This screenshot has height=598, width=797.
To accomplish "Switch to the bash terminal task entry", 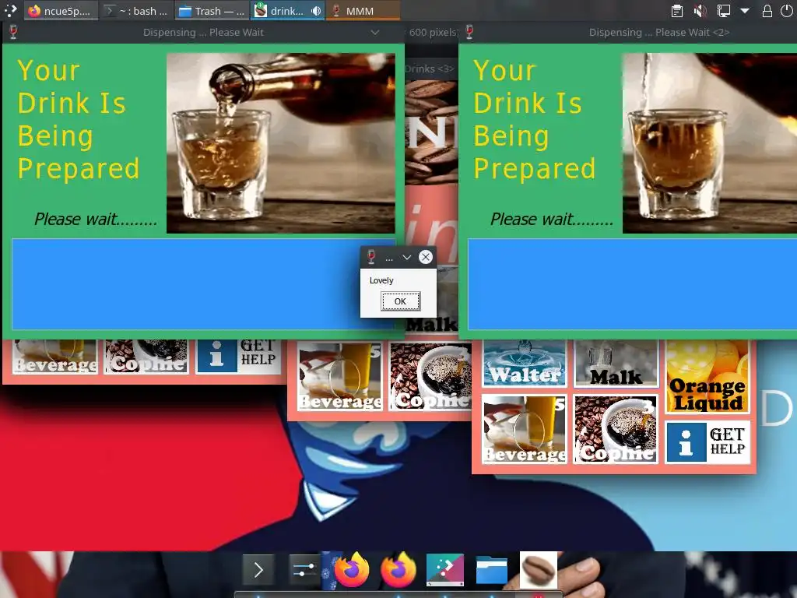I will click(136, 11).
